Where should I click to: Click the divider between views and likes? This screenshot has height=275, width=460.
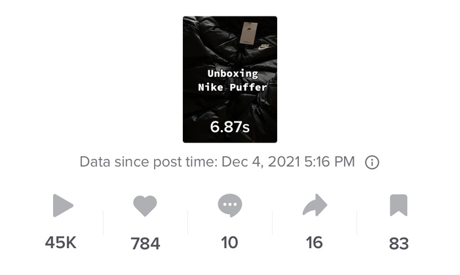(x=104, y=223)
